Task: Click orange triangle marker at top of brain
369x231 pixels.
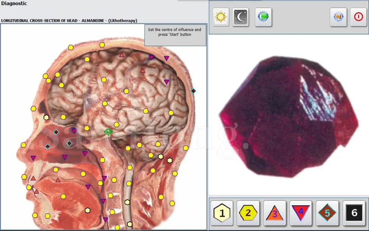Action: tap(121, 55)
